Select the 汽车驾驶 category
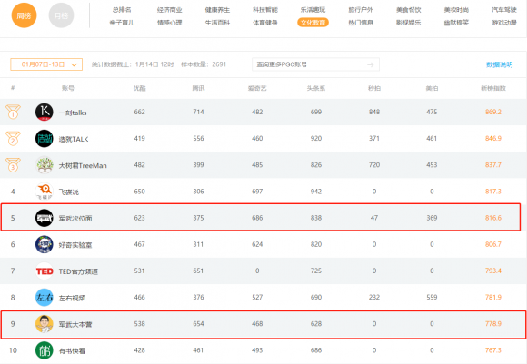This screenshot has height=364, width=527. pyautogui.click(x=503, y=10)
